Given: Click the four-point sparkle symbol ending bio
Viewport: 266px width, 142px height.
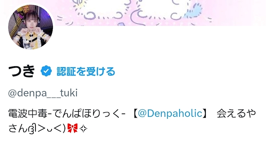Looking at the screenshot, I should [83, 129].
